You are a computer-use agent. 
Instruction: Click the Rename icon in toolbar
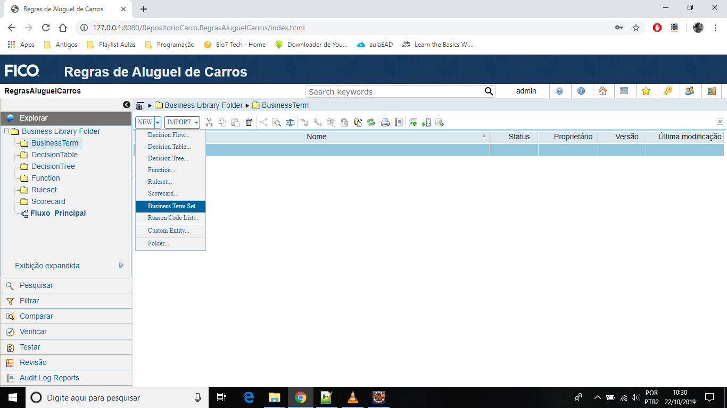point(290,122)
